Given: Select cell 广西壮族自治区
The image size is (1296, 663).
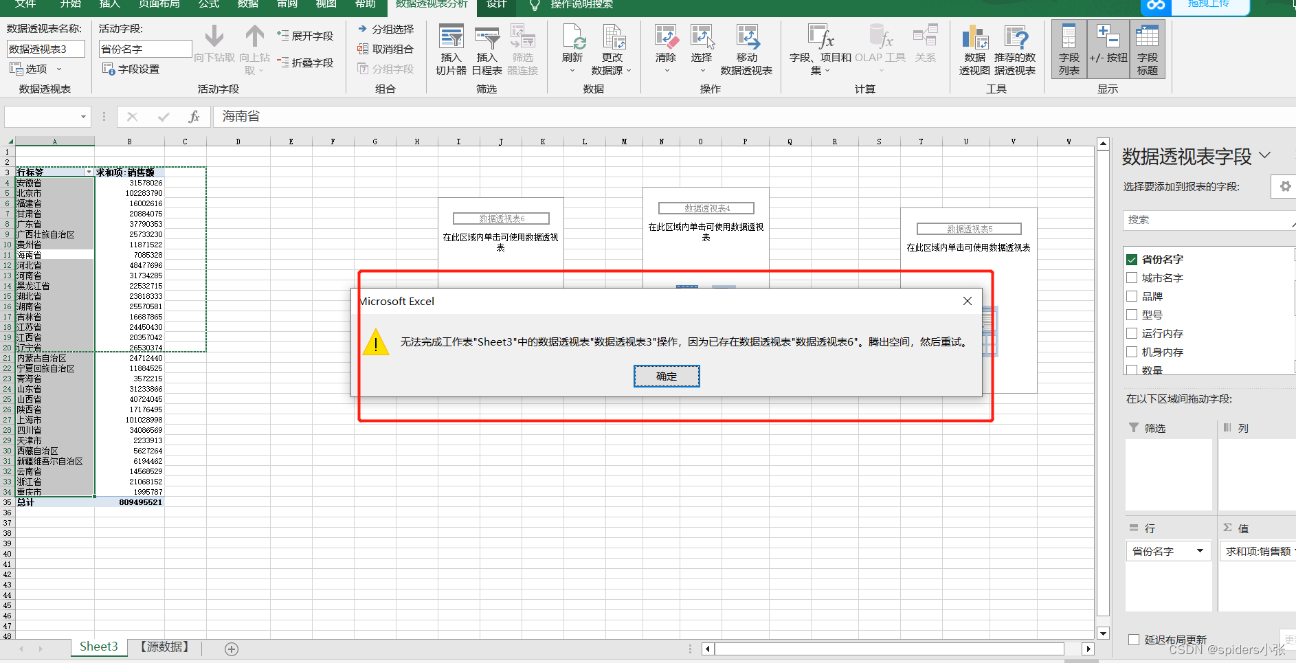Looking at the screenshot, I should coord(55,234).
